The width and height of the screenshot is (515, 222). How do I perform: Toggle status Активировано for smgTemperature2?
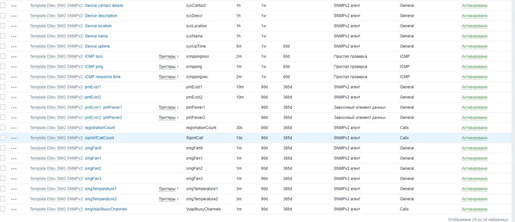474,199
